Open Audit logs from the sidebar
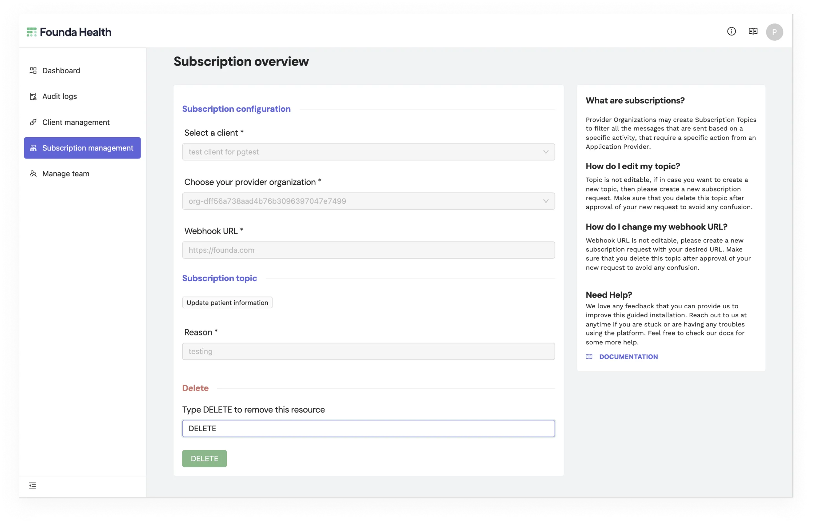The width and height of the screenshot is (813, 523). point(82,97)
